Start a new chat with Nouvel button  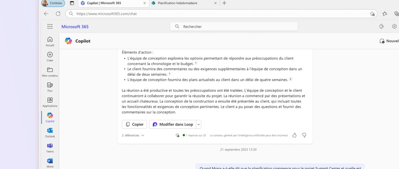pos(389,41)
